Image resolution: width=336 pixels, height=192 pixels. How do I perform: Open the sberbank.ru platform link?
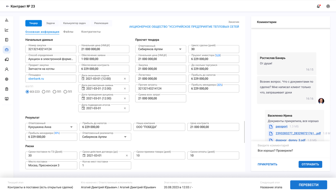click(36, 79)
